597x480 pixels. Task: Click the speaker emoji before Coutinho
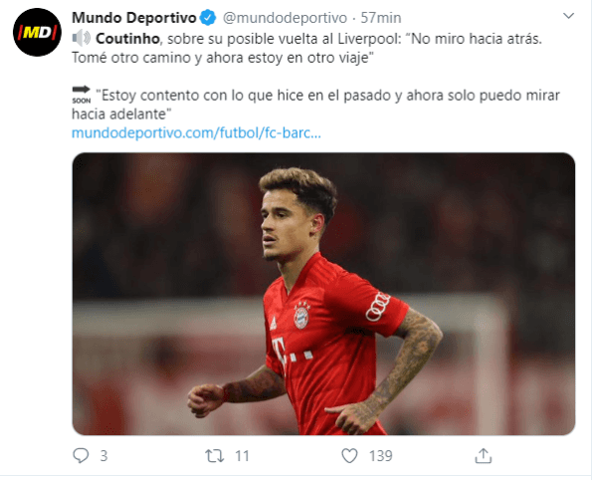click(x=82, y=39)
